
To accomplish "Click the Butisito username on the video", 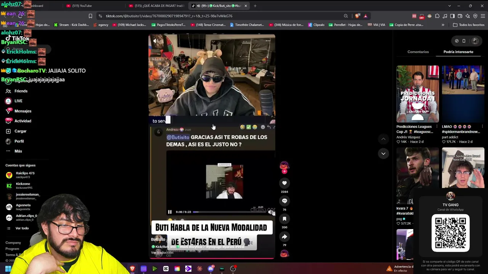I will tap(158, 239).
